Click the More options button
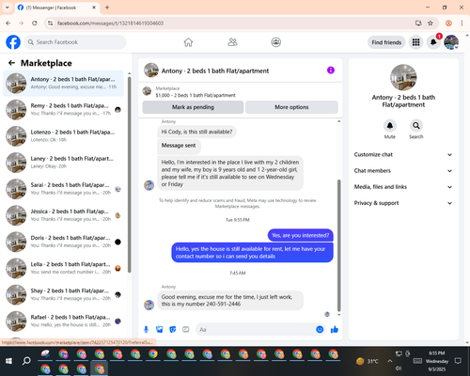This screenshot has height=376, width=470. (291, 107)
